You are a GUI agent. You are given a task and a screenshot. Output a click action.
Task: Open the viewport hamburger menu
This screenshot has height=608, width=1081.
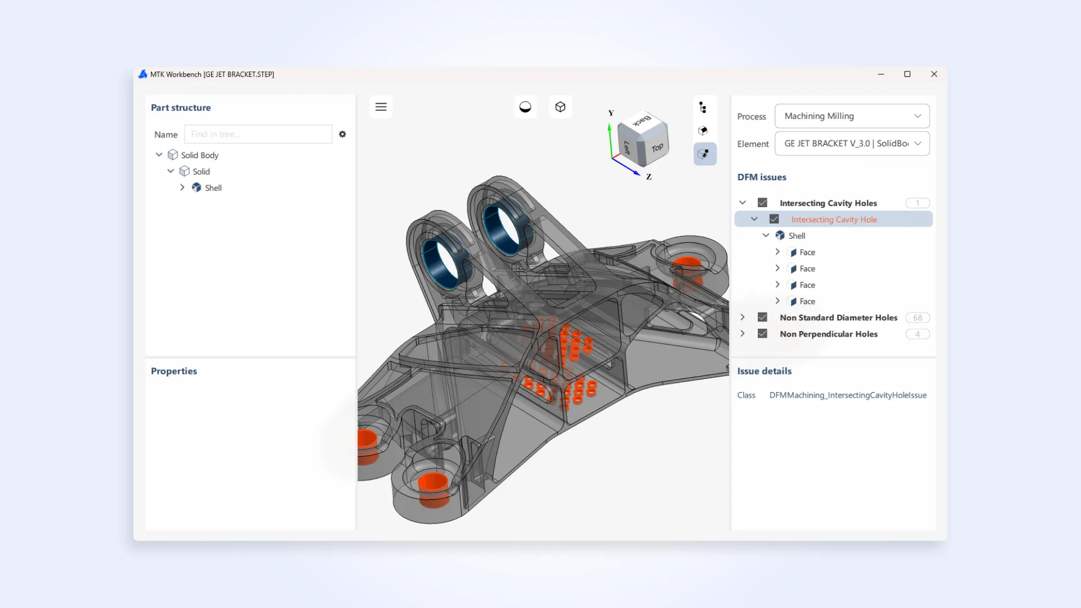point(381,106)
